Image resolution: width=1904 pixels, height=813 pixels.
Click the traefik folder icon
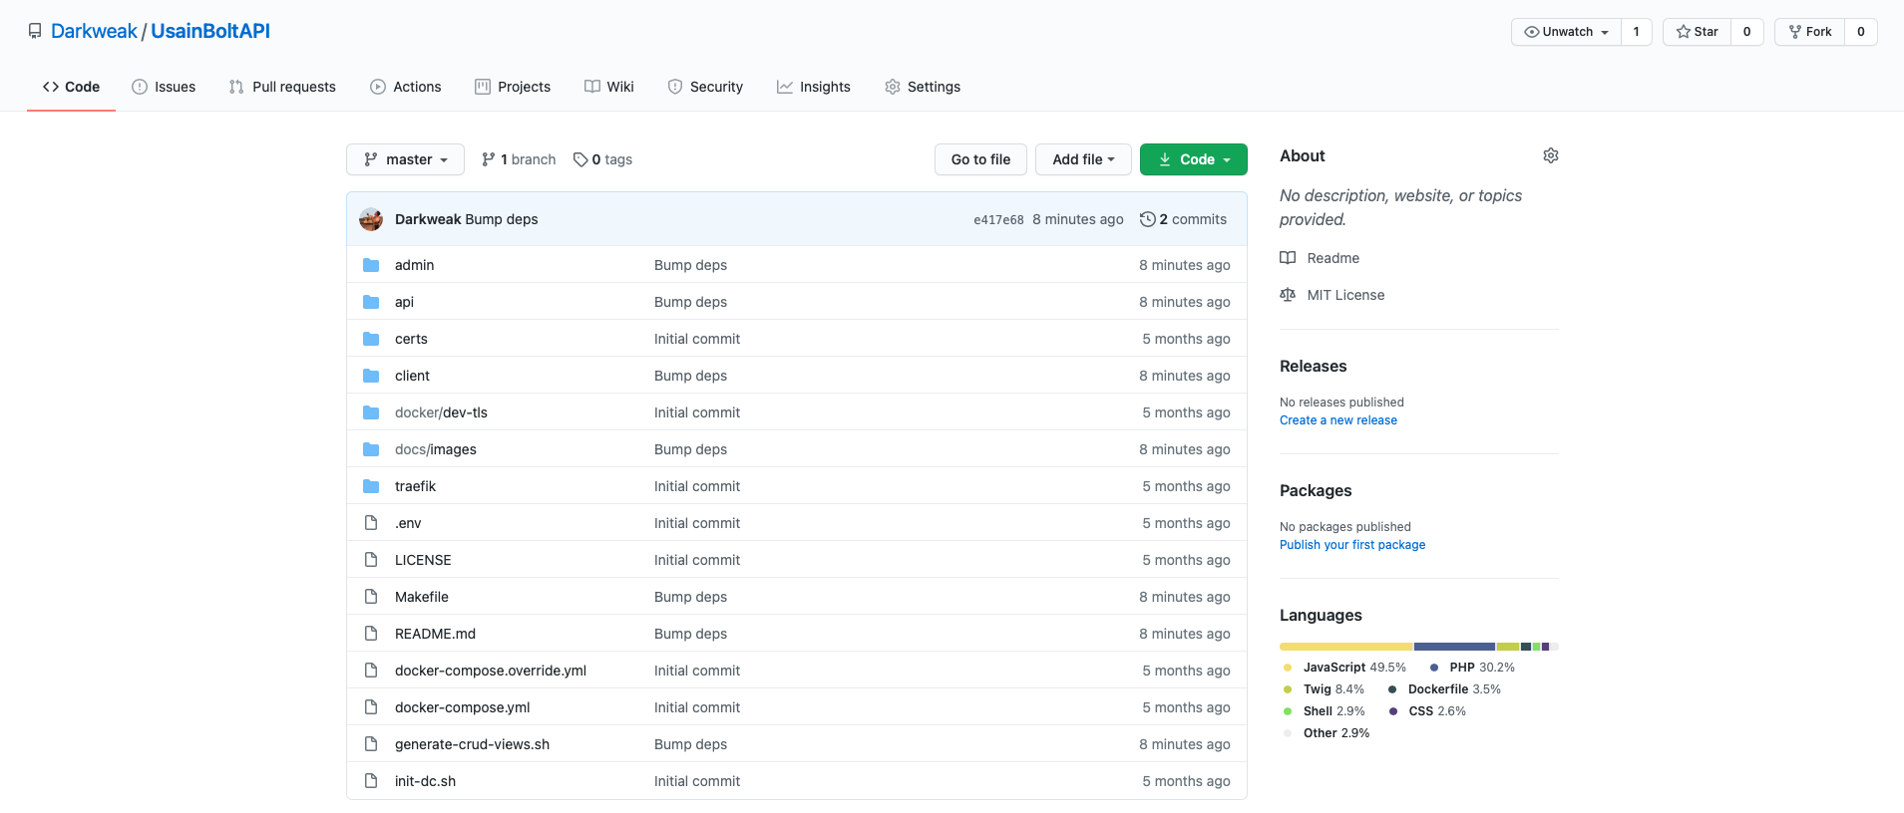pyautogui.click(x=371, y=486)
